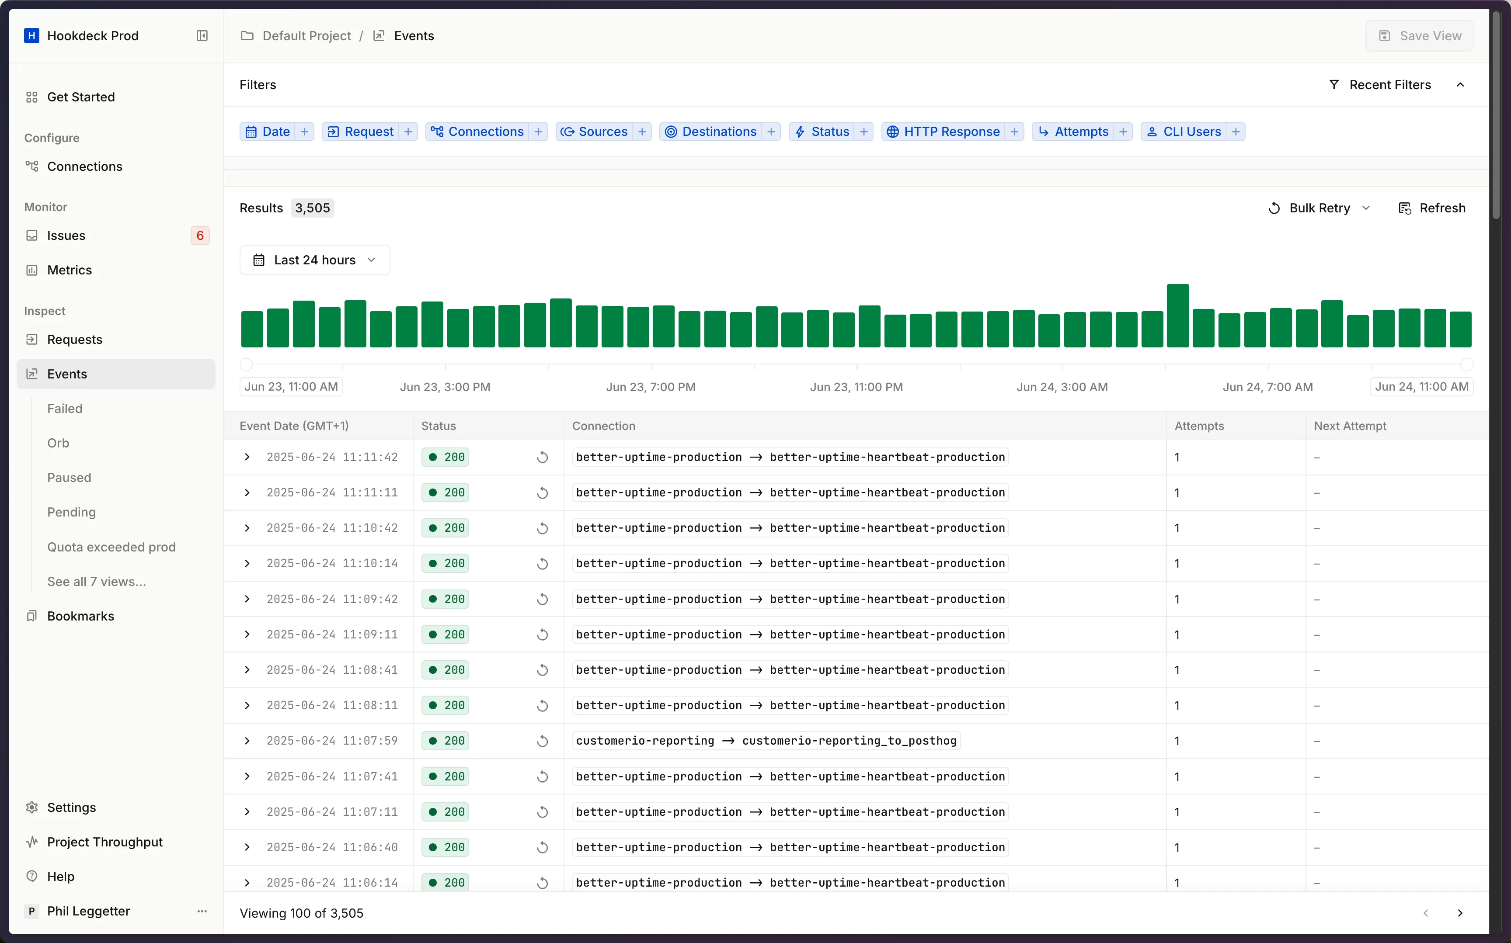The image size is (1511, 943).
Task: Go to the previous results page arrow
Action: coord(1426,913)
